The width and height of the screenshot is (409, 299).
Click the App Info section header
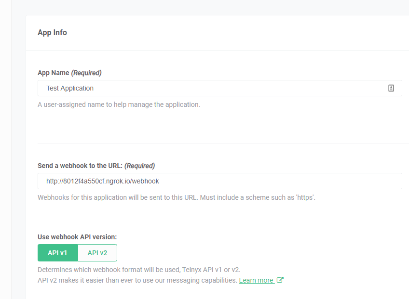pos(52,32)
